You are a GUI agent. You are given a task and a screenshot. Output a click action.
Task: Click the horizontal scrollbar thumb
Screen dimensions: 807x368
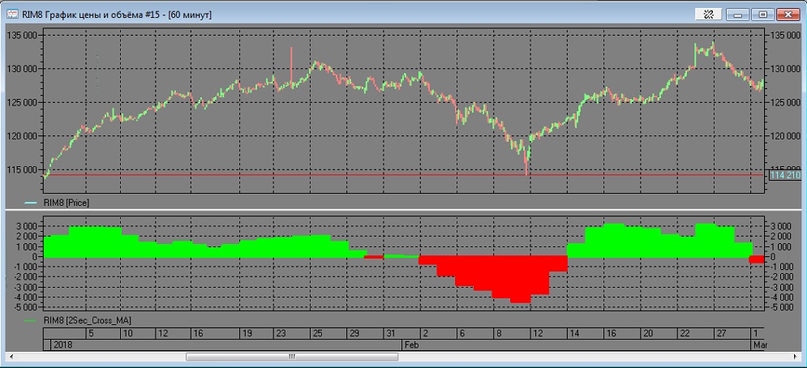tap(292, 356)
